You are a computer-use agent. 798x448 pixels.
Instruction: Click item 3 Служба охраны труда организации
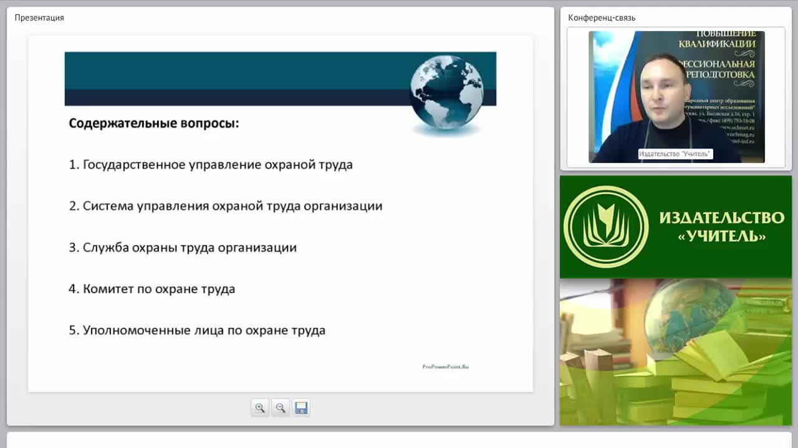[x=183, y=248]
